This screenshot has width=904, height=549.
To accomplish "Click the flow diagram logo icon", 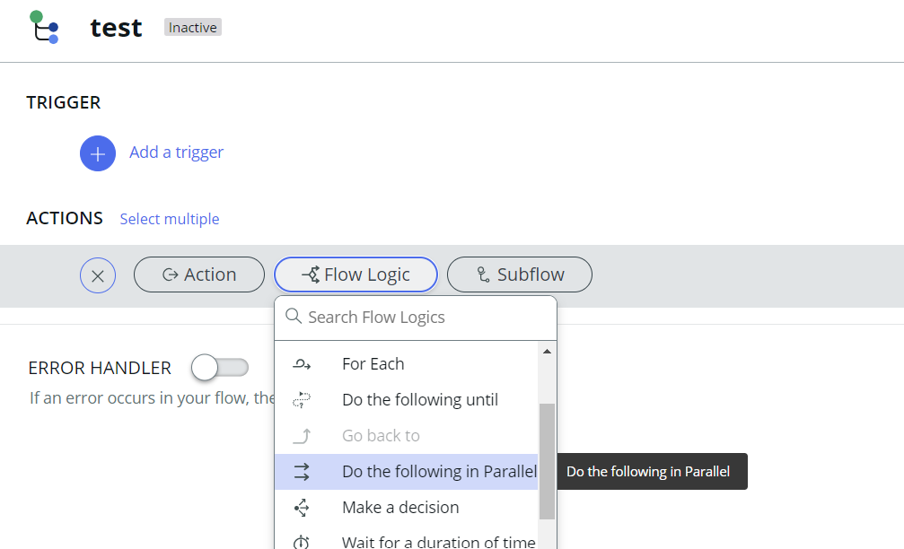I will coord(42,29).
